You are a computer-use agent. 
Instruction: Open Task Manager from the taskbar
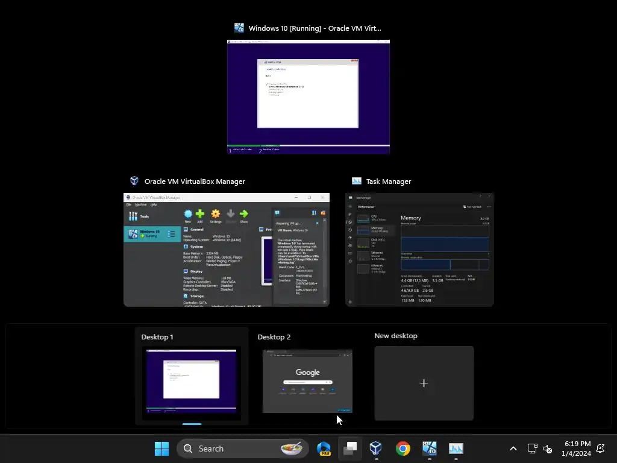click(x=456, y=449)
